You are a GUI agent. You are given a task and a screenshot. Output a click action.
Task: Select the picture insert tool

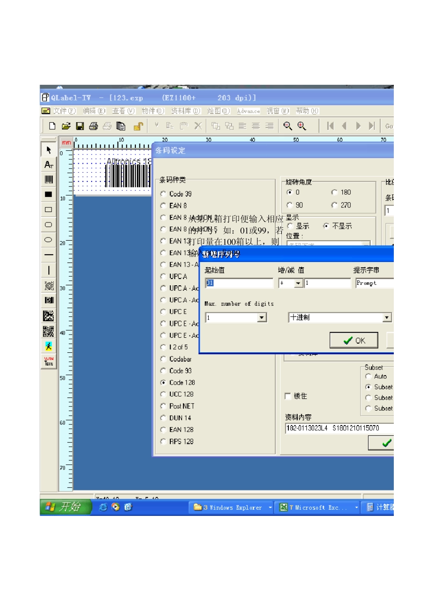point(48,346)
